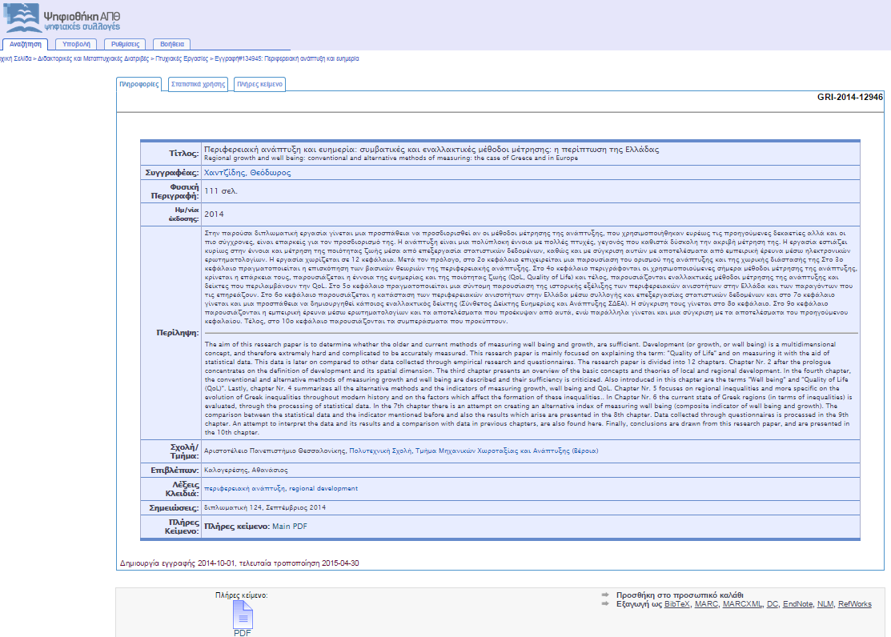891x637 pixels.
Task: Open Πολυτεχνική Σχολή department link
Action: click(380, 451)
